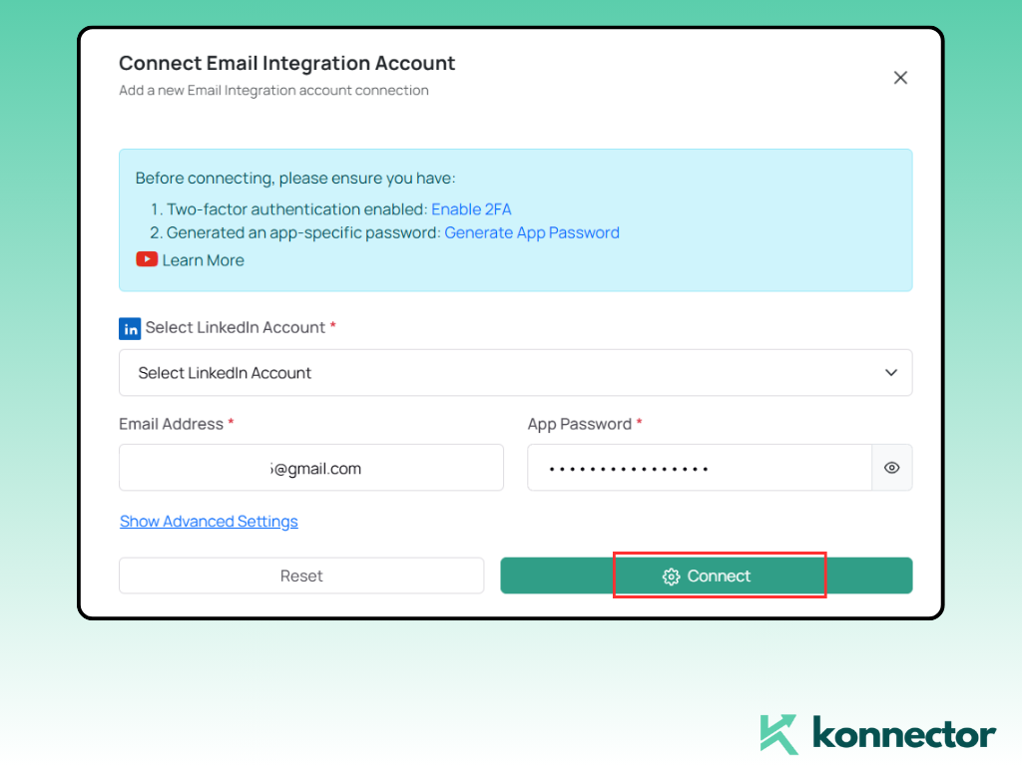This screenshot has width=1022, height=766.
Task: Click the dropdown chevron arrow
Action: point(891,373)
